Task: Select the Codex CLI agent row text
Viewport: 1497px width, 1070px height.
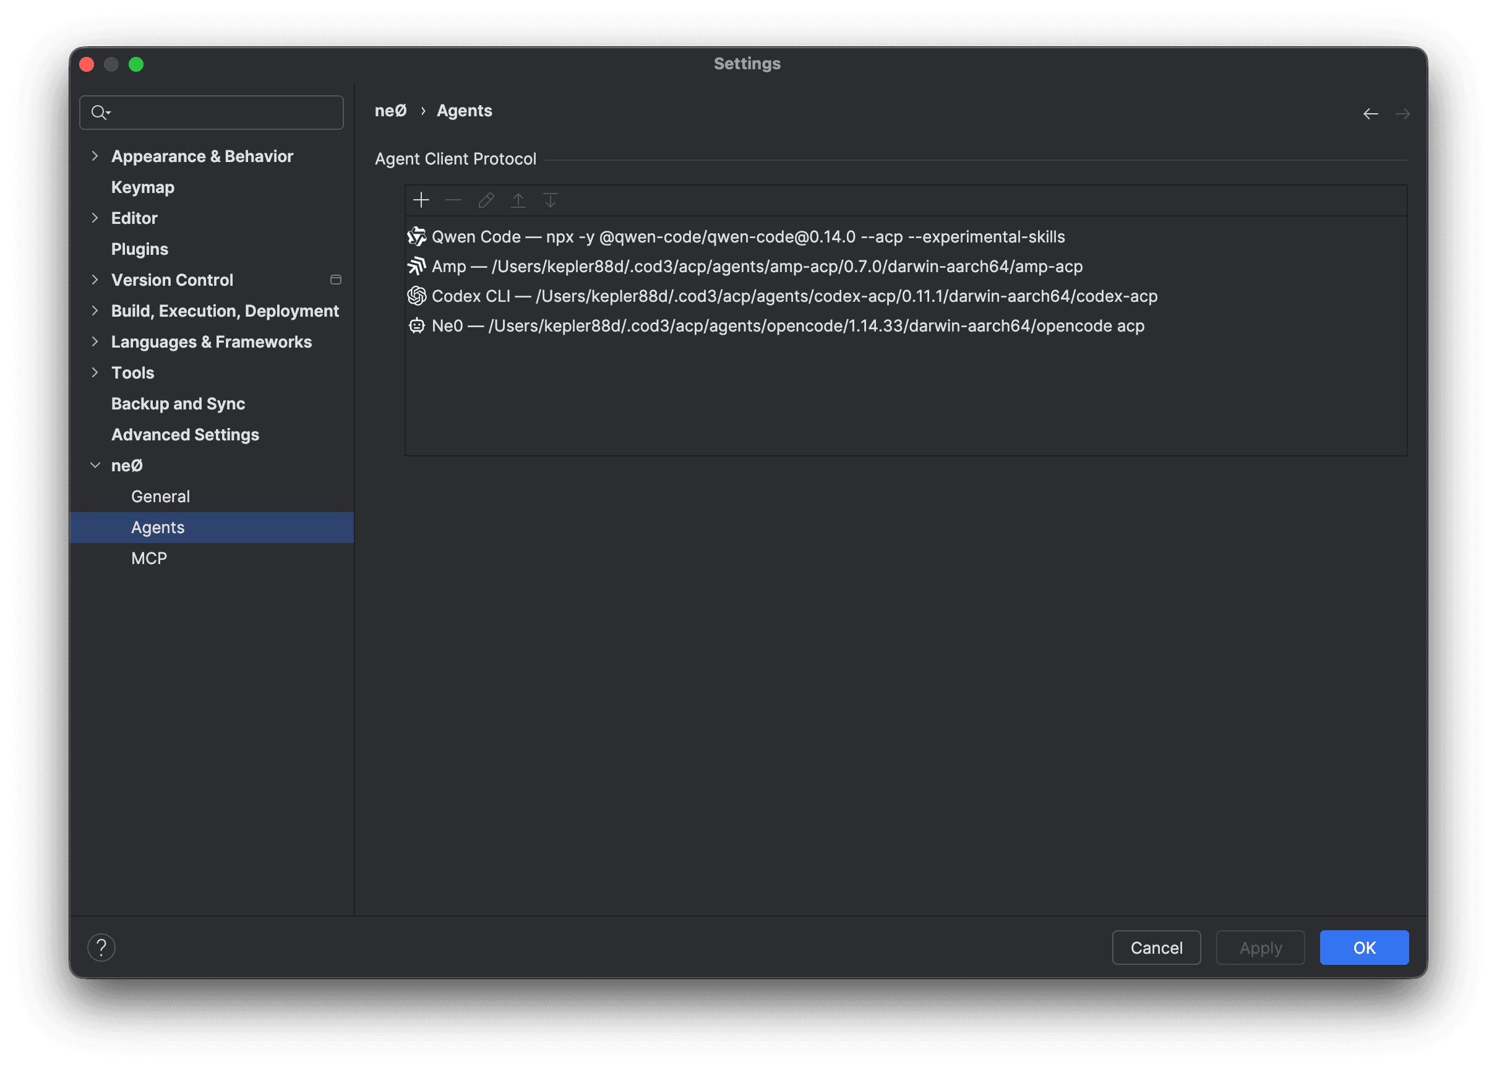Action: click(795, 296)
